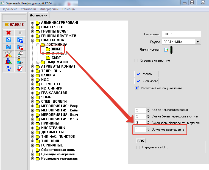Expand the ОБЩЕЖИТИЕ tree node

pos(38,62)
